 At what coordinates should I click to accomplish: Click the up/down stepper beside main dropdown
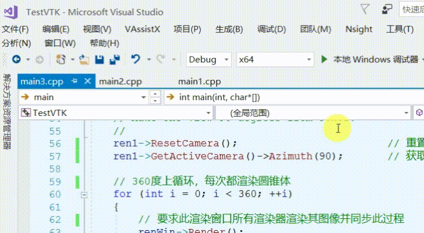point(155,97)
